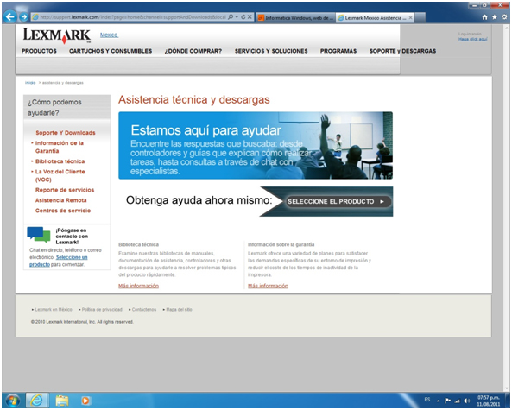The height and width of the screenshot is (410, 512).
Task: Launch the media player taskbar icon
Action: click(85, 401)
